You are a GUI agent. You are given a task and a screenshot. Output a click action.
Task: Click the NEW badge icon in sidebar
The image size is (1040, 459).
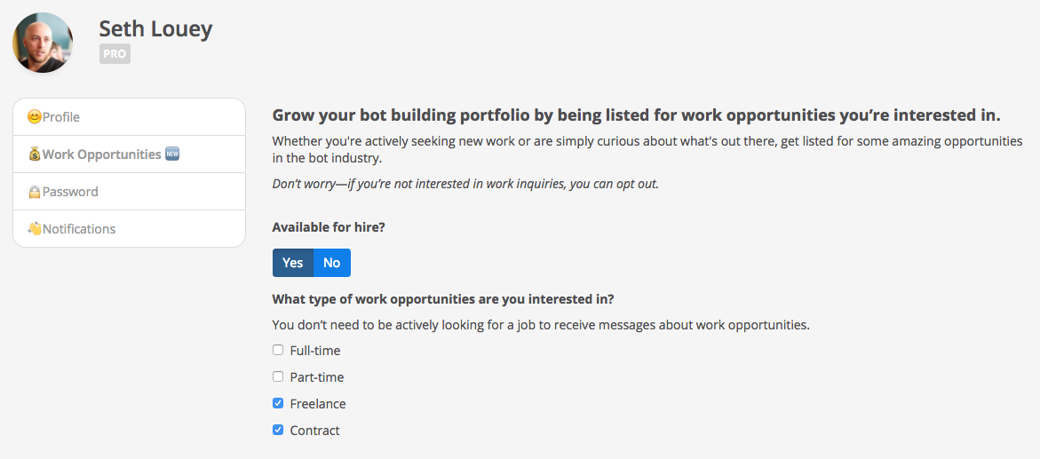(172, 154)
